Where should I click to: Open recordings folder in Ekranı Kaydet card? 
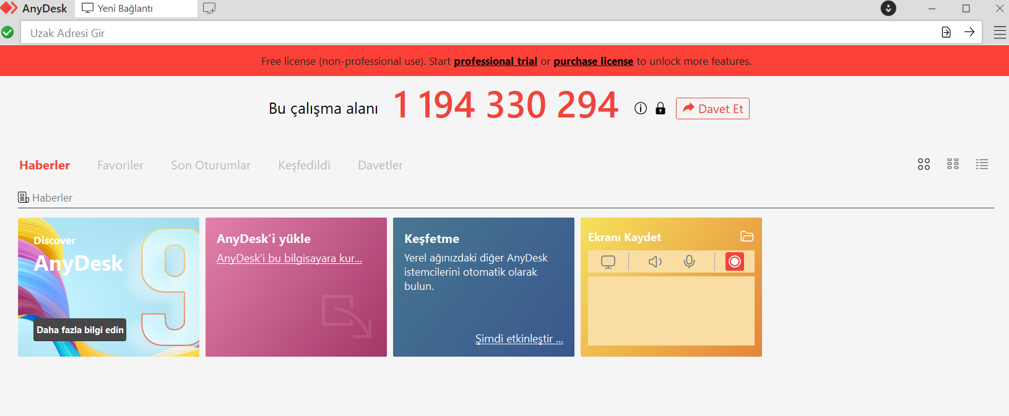coord(747,237)
